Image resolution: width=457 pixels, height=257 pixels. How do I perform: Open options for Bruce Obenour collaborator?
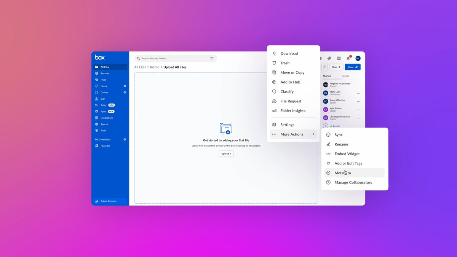point(358,101)
